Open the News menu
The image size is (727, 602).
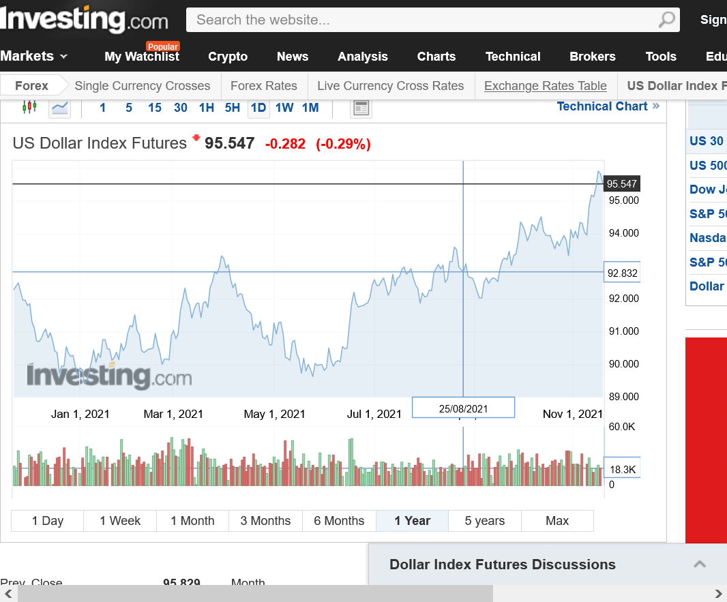[293, 57]
